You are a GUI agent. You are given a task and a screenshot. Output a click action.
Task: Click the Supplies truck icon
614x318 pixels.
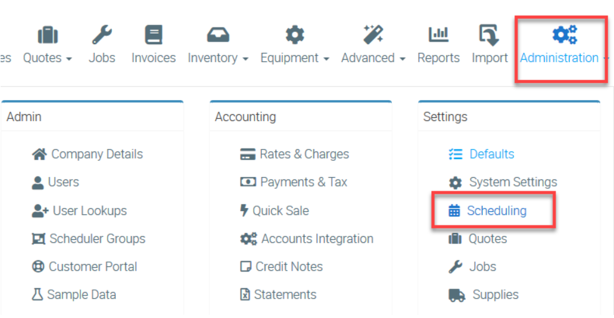click(457, 295)
